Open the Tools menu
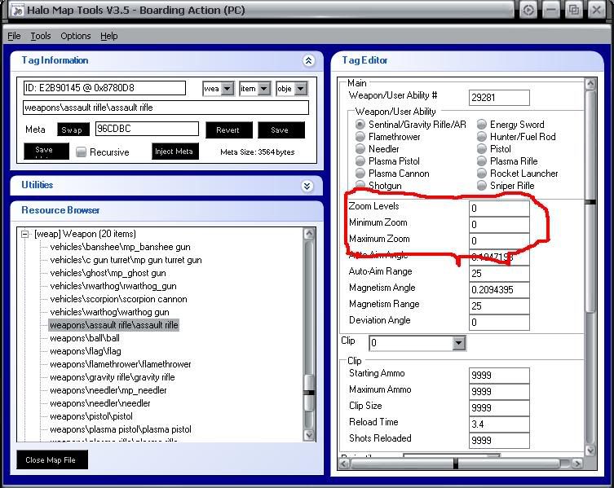Screen dimensions: 614x488 tap(41, 36)
